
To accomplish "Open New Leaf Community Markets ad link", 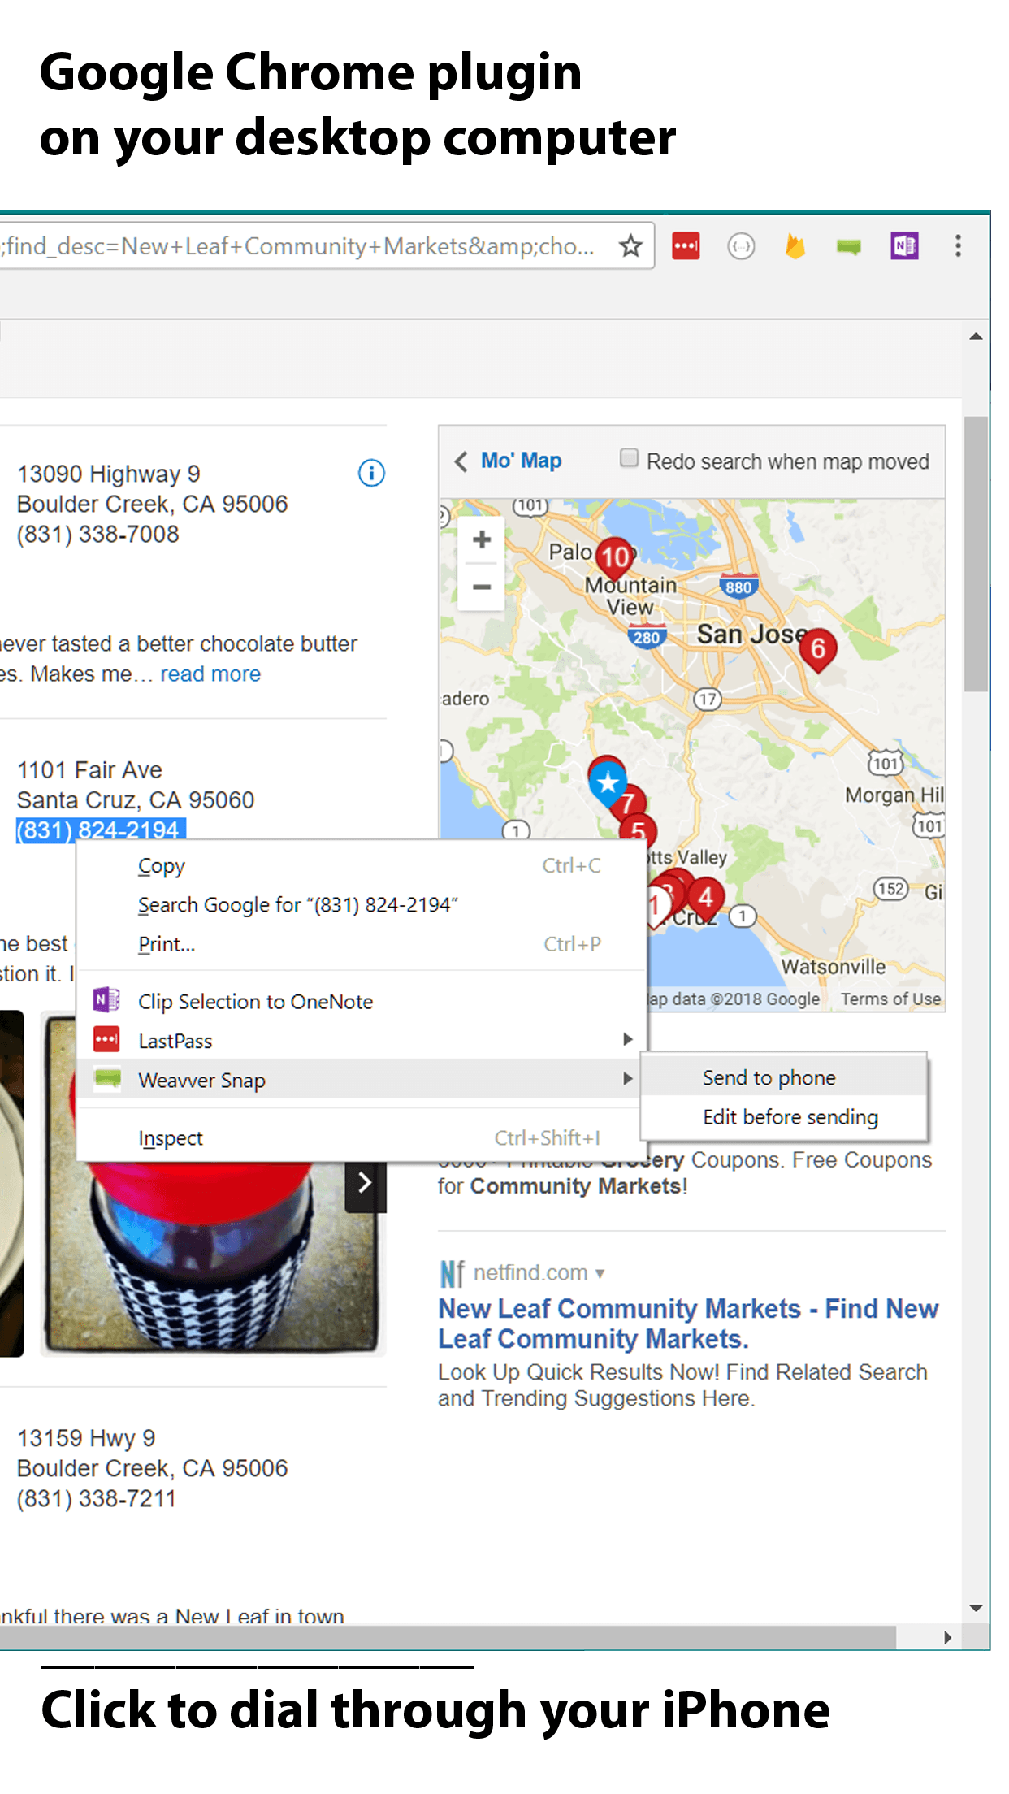I will [x=688, y=1324].
